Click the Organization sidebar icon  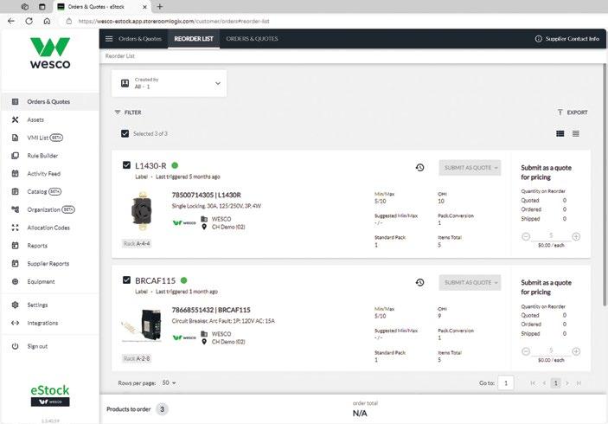[15, 209]
